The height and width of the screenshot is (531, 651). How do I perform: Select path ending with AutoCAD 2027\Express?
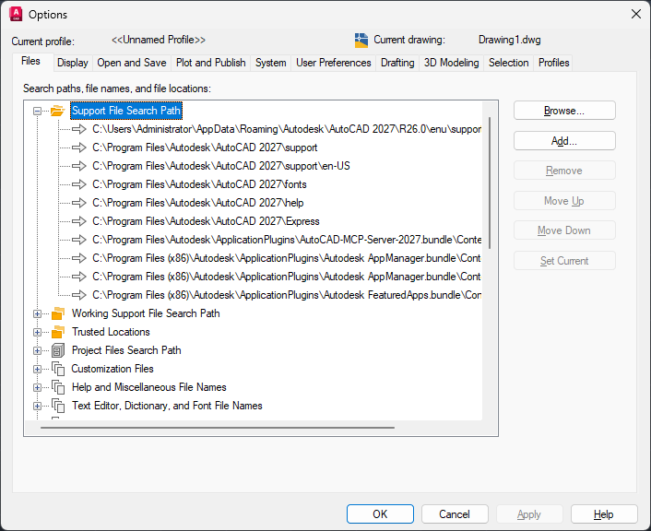[206, 221]
